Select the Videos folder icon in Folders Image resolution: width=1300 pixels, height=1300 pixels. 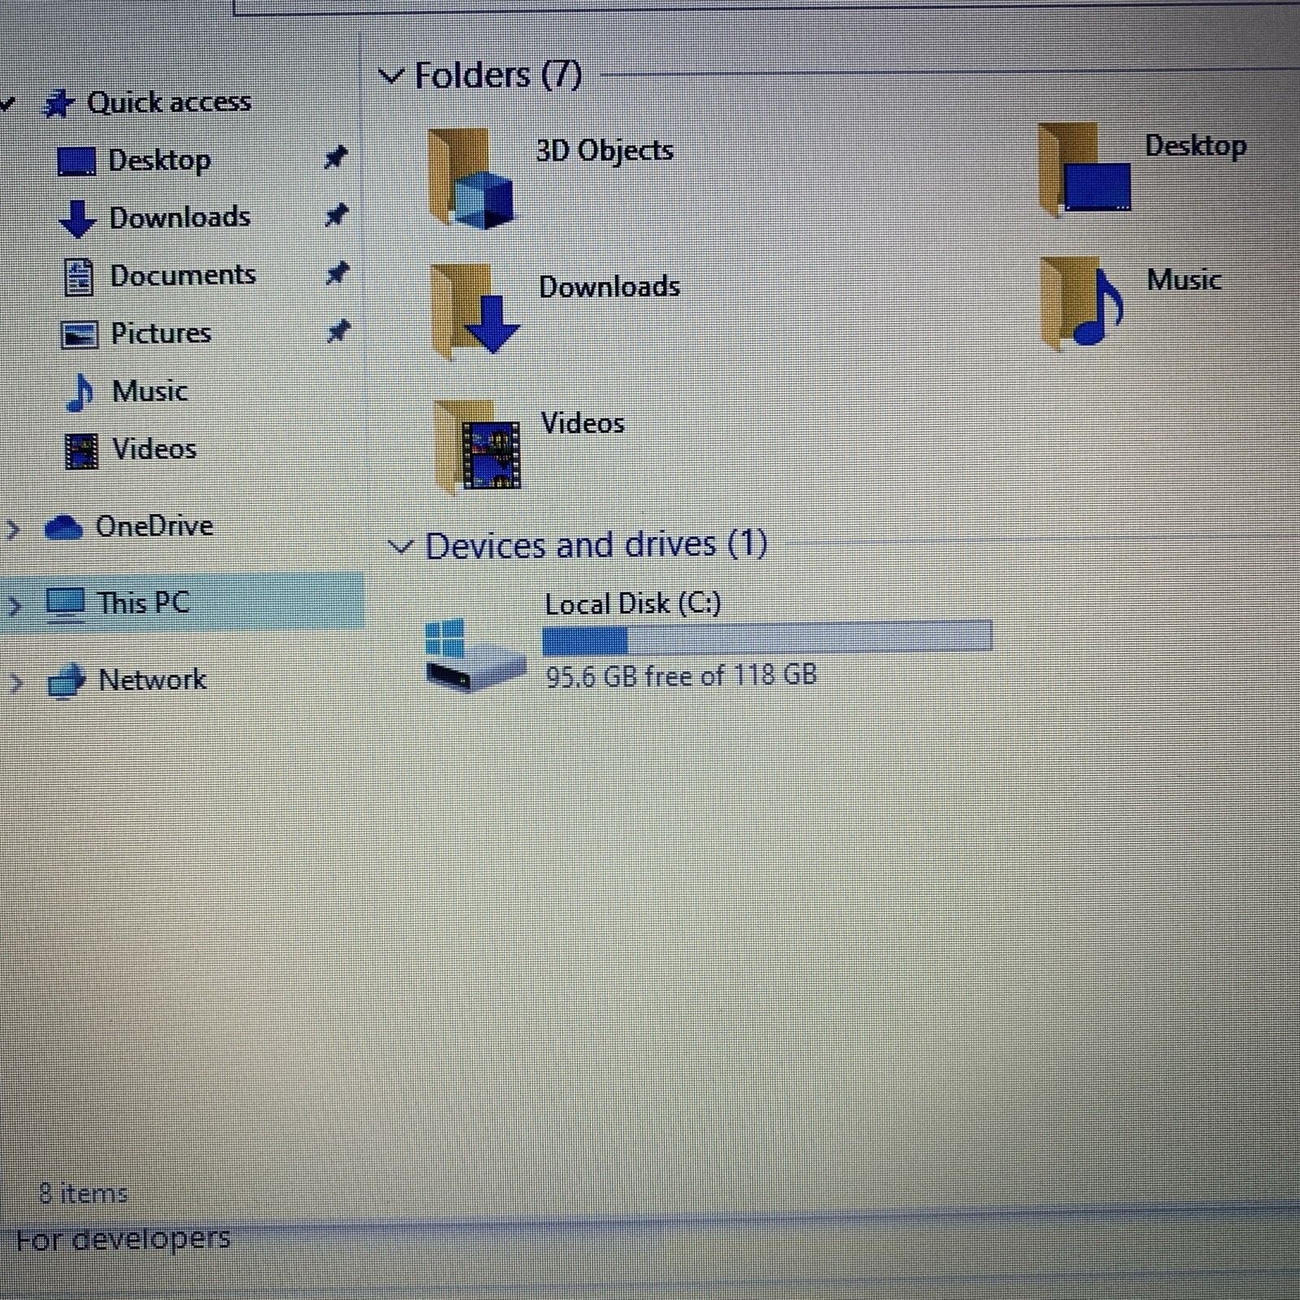pyautogui.click(x=477, y=446)
